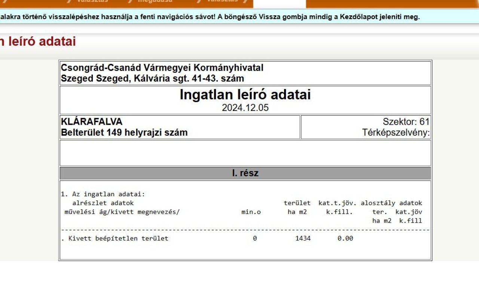Screen dimensions: 479x303
Task: Click the min.o value 0
Action: tap(255, 238)
